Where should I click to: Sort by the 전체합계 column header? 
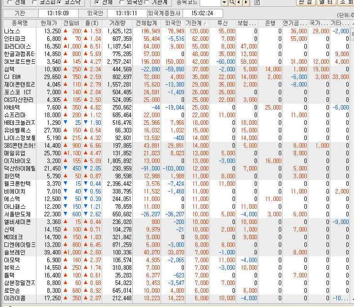tap(147, 23)
